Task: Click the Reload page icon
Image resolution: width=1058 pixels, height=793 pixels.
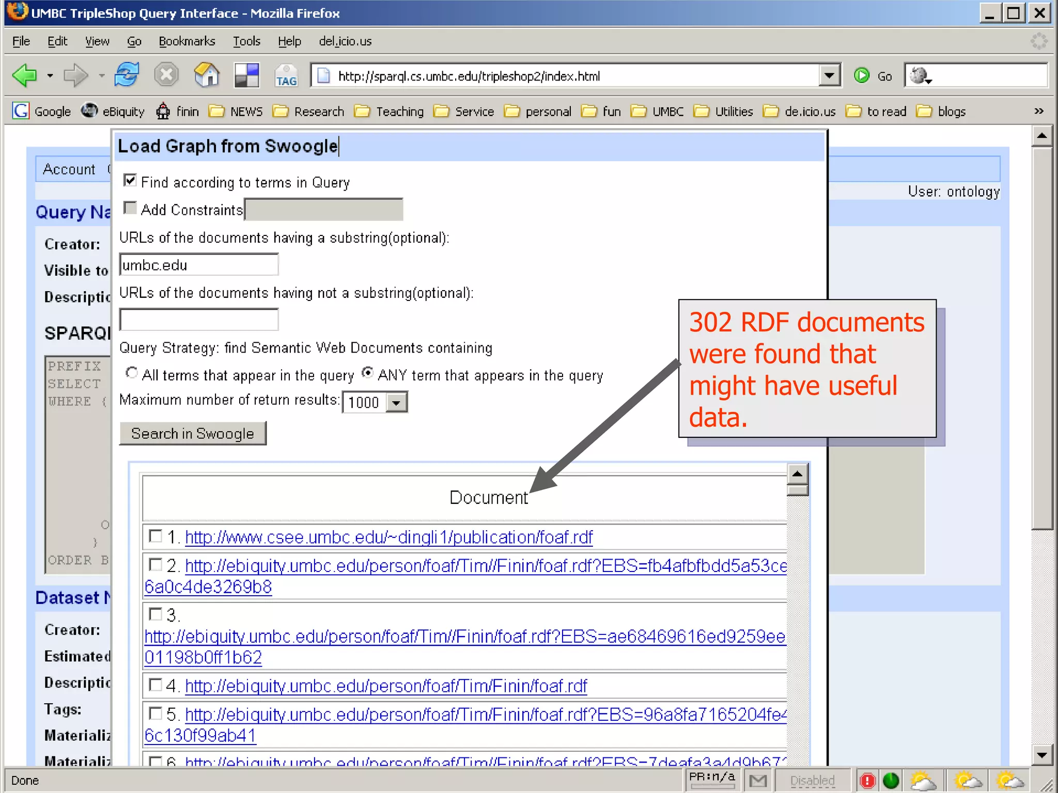Action: tap(127, 75)
